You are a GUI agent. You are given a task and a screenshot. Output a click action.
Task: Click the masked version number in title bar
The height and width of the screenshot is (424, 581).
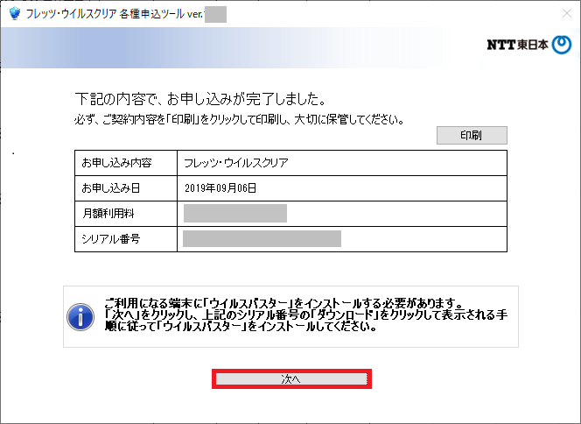tap(215, 13)
